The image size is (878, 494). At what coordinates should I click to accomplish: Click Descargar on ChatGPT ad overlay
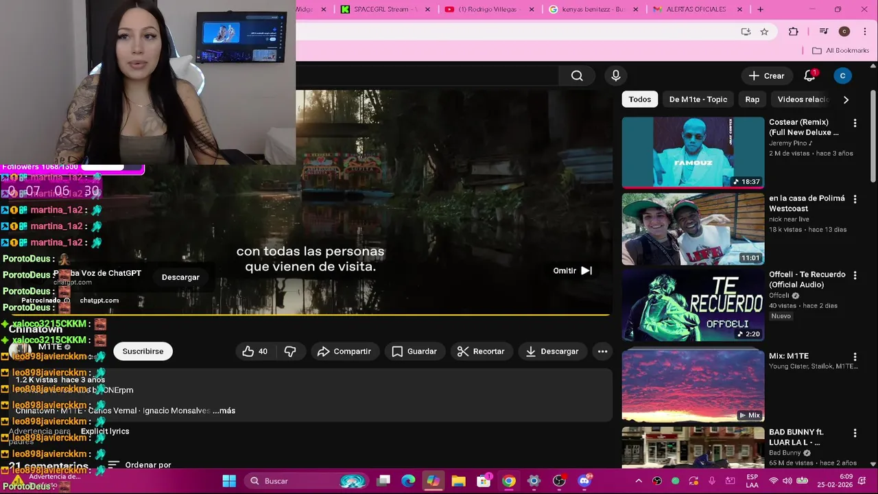coord(180,277)
